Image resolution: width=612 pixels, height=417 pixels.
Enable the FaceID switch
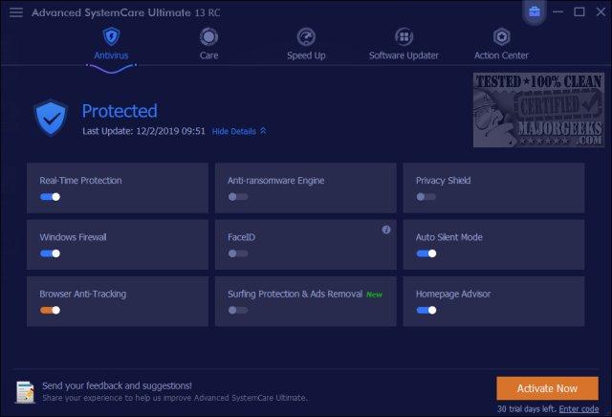(x=238, y=253)
